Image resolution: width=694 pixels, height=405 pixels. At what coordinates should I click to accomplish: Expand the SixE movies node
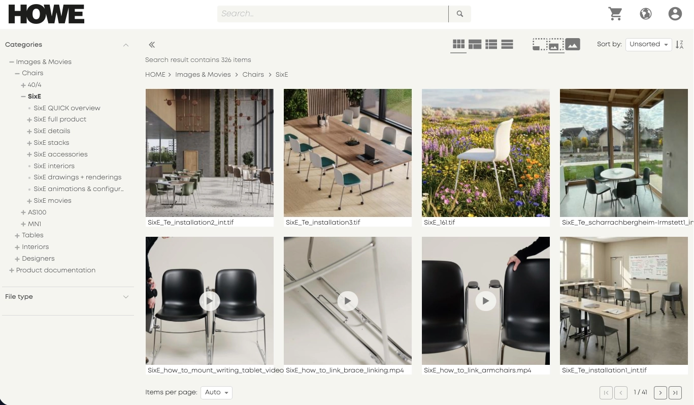[x=29, y=201]
